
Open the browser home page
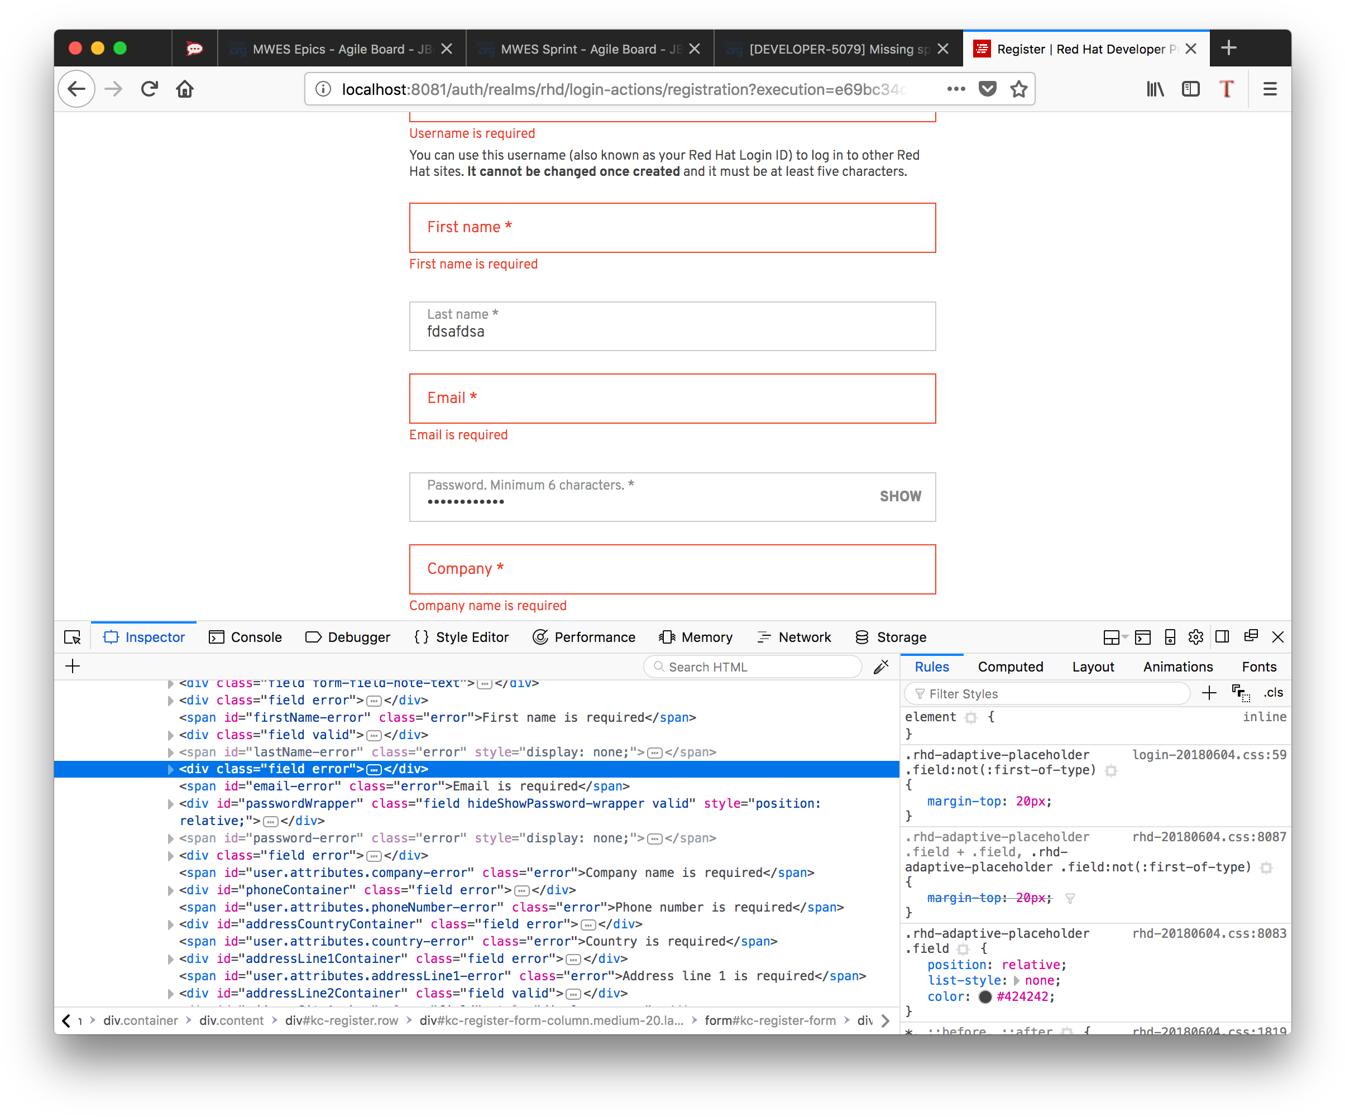[185, 89]
